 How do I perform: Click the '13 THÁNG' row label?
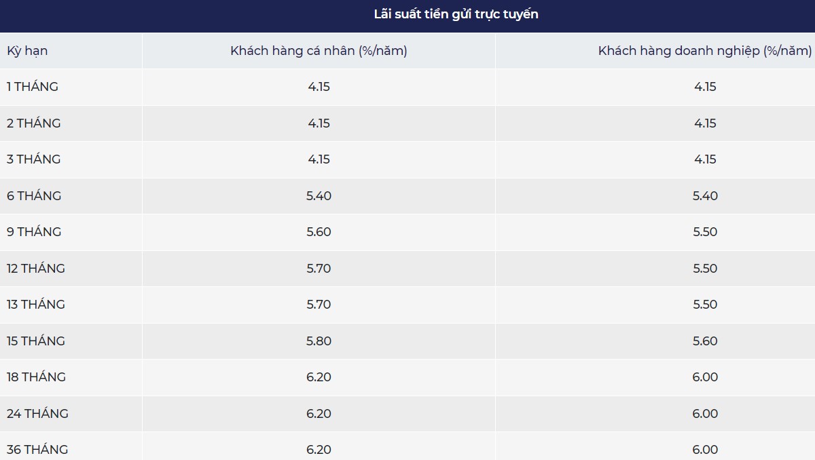click(36, 305)
